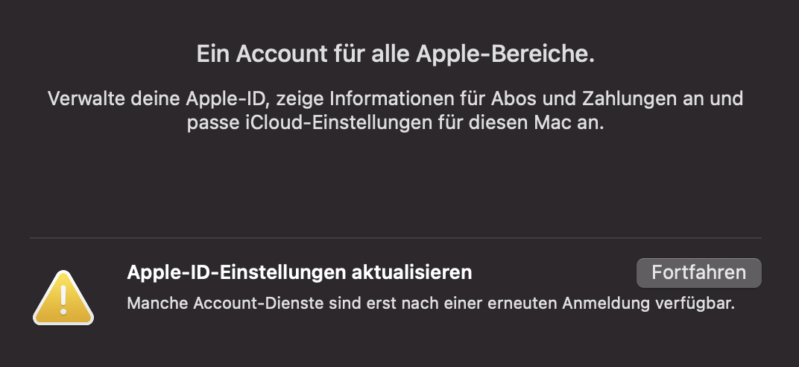Click the horizontal separator line above the warning

[x=396, y=239]
